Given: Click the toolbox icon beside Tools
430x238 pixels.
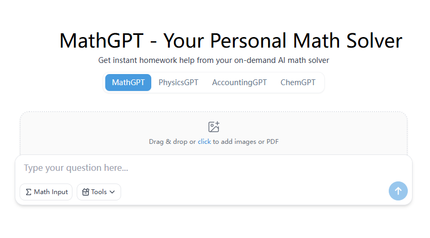Looking at the screenshot, I should pos(86,192).
